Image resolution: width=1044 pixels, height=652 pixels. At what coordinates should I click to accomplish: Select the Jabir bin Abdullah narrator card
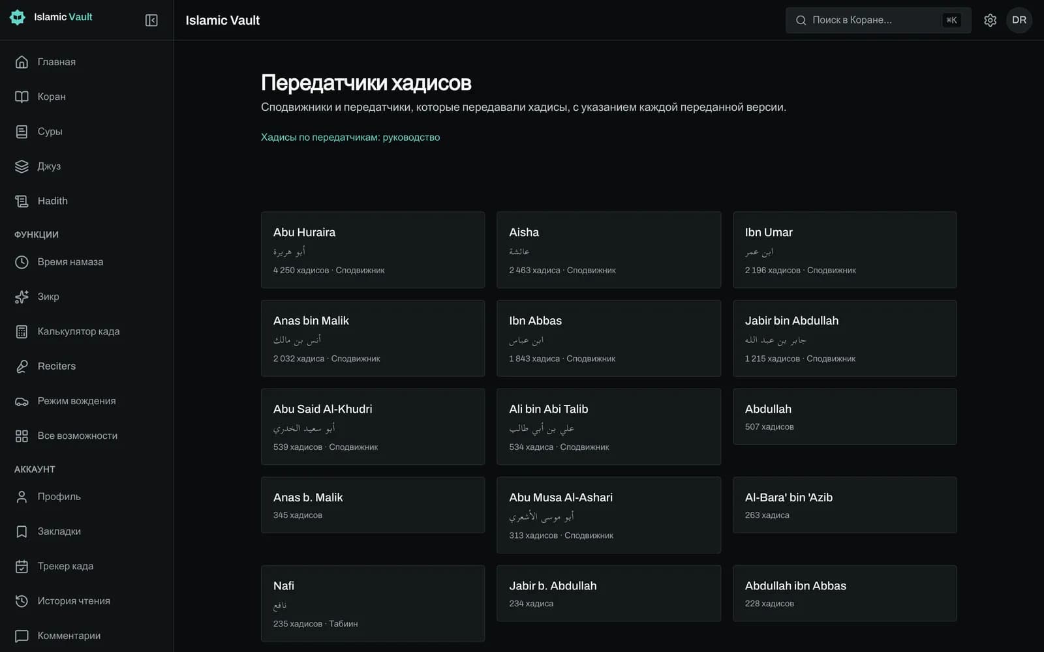844,338
